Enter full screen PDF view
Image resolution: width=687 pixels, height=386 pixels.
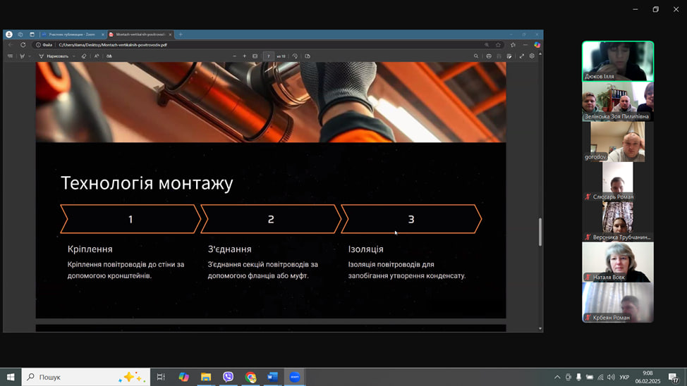(522, 56)
